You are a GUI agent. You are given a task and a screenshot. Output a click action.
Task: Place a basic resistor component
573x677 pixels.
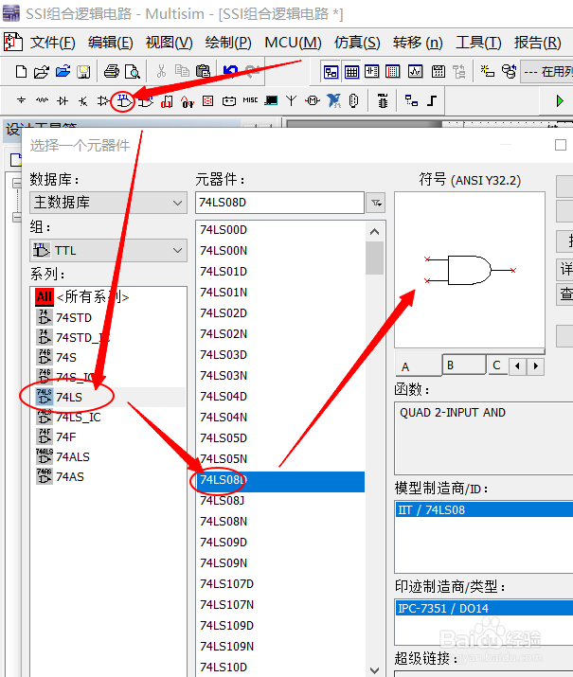(42, 101)
